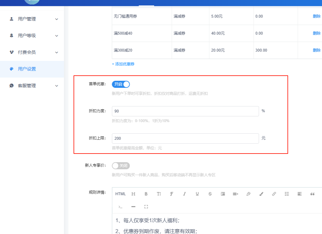Viewport: 322px width, 234px height.
Task: Apply underline formatting in the editor
Action: (197, 194)
